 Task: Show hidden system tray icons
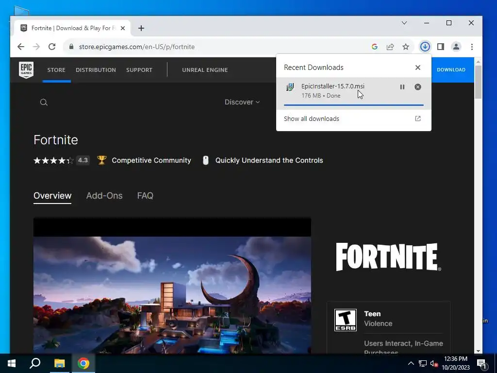tap(411, 363)
